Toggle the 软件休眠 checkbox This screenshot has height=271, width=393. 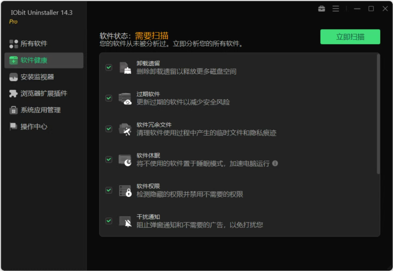pyautogui.click(x=109, y=159)
